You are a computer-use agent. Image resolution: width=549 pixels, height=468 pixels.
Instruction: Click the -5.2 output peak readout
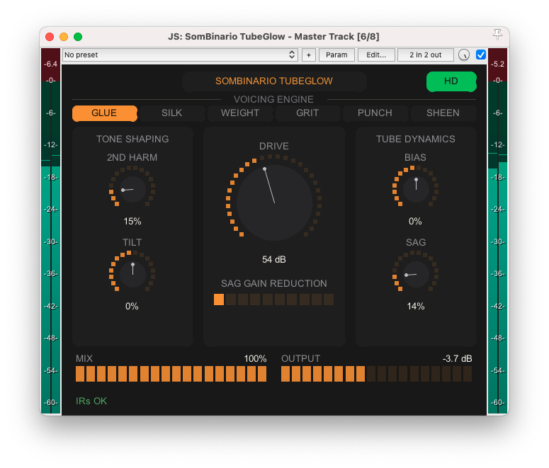tap(497, 64)
